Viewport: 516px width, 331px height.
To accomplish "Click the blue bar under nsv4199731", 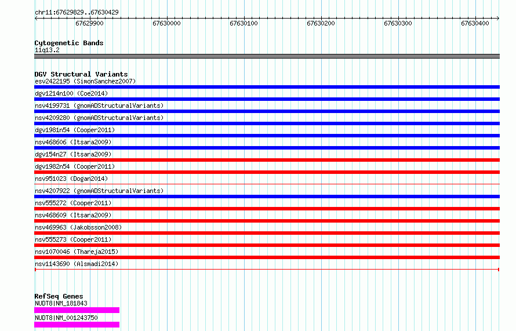I will tap(267, 111).
